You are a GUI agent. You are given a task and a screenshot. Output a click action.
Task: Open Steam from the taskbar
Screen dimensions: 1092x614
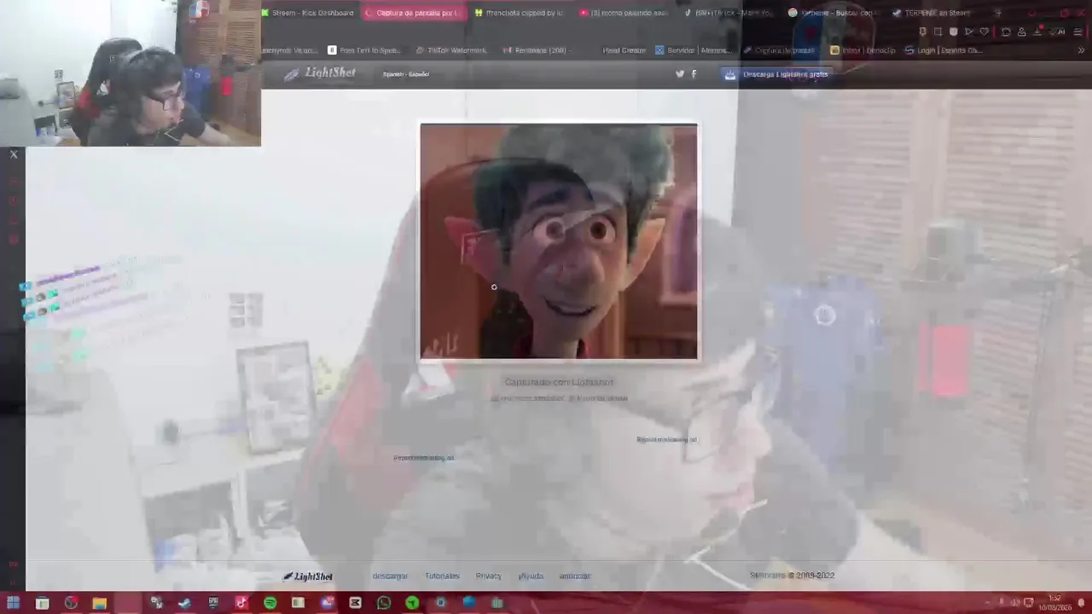[x=184, y=603]
